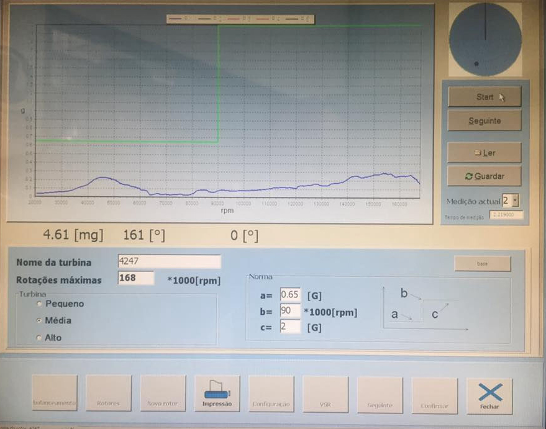546x429 pixels.
Task: Click the small base button
Action: pos(482,264)
